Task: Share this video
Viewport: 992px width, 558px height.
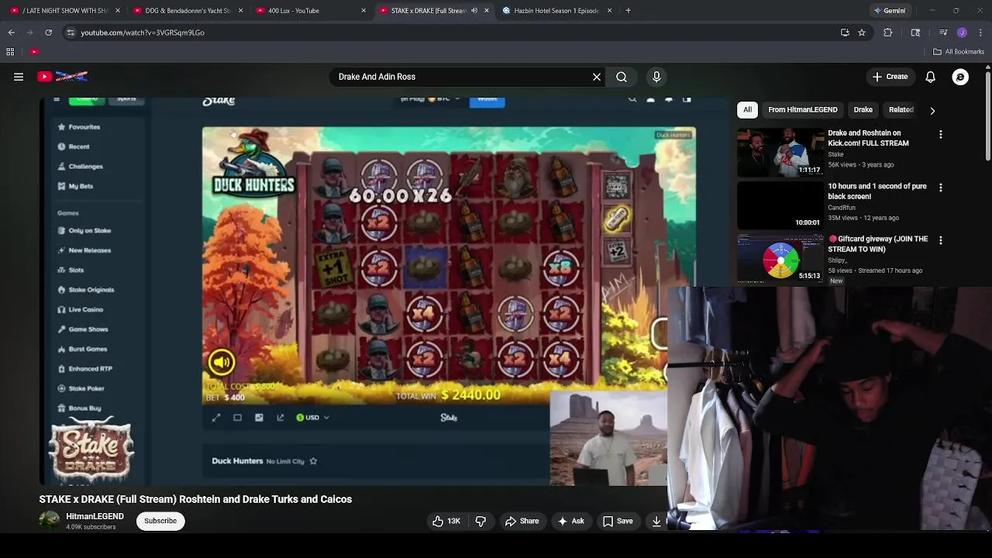Action: click(522, 521)
